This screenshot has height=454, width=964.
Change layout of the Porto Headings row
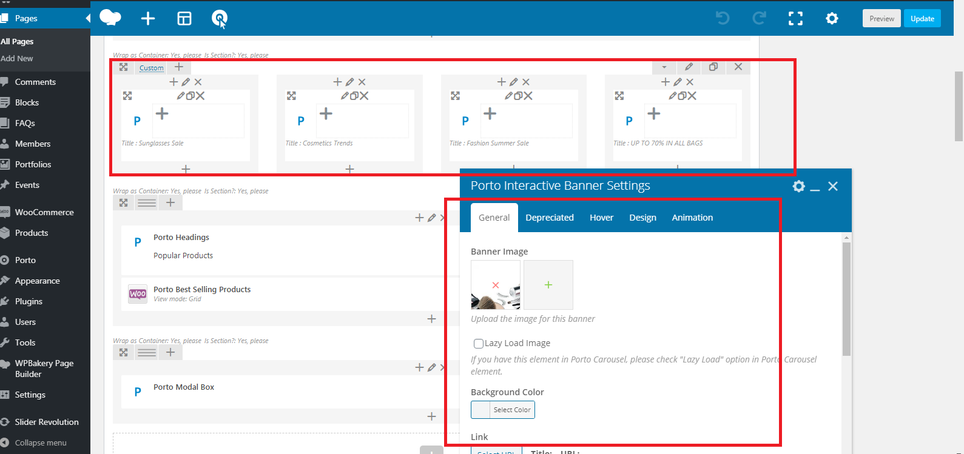(147, 202)
